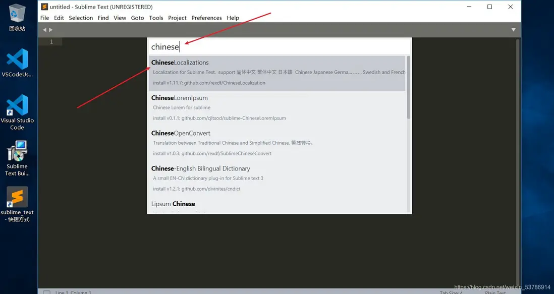Maximize the Sublime Text window
Image resolution: width=554 pixels, height=294 pixels.
click(x=490, y=7)
